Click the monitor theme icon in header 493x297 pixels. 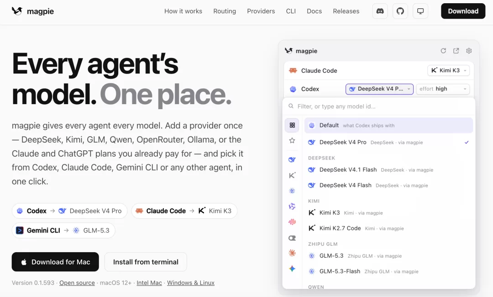point(420,11)
